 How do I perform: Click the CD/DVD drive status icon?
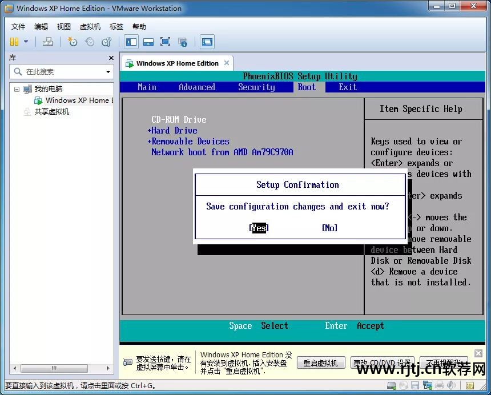(x=403, y=386)
